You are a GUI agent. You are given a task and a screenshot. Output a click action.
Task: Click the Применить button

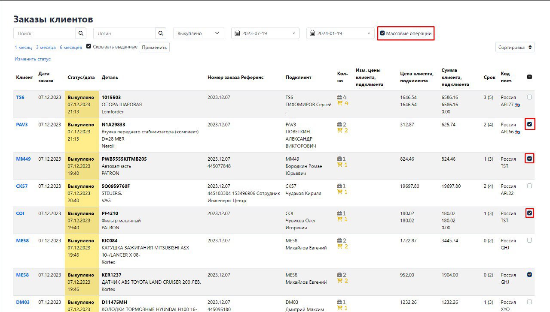(x=154, y=47)
